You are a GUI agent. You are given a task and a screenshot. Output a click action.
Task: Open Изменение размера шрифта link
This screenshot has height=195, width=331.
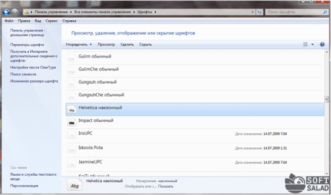pyautogui.click(x=34, y=81)
